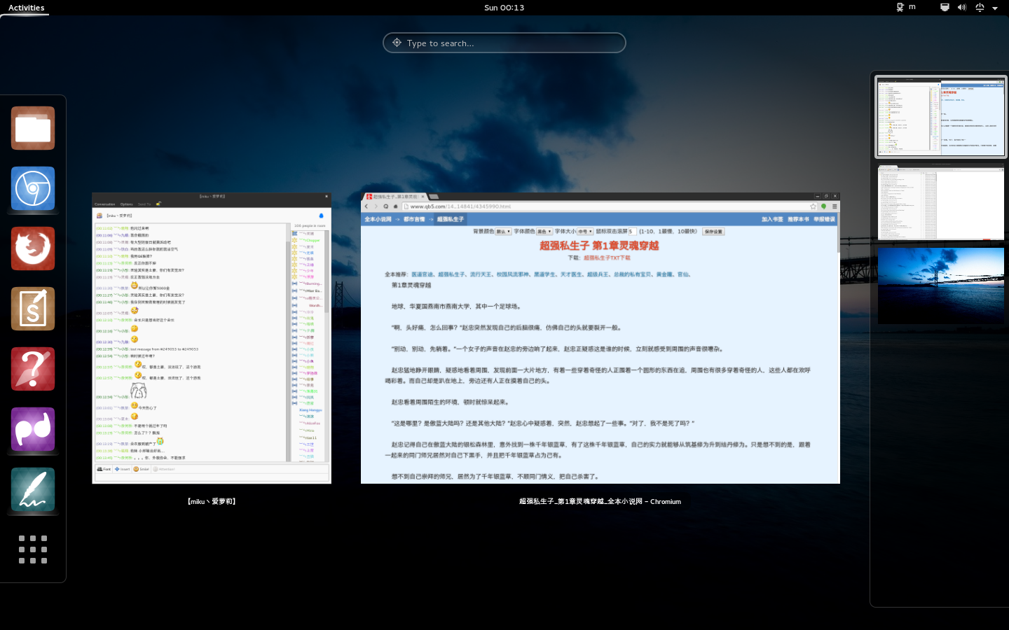The width and height of the screenshot is (1009, 630).
Task: Click the chat room avatar icon in the header
Action: 99,216
